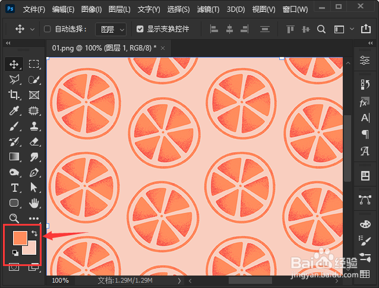Viewport: 379px width, 288px height.
Task: Click the Share export icon
Action: 366,29
